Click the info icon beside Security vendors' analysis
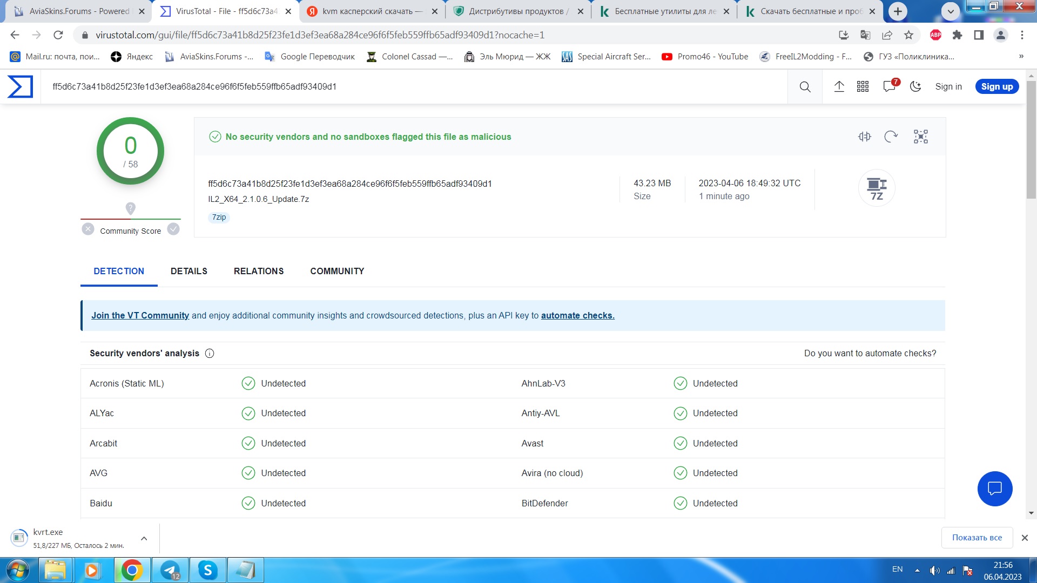 tap(210, 354)
